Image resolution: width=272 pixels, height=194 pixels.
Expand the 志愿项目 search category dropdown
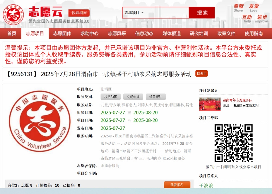coord(134,13)
